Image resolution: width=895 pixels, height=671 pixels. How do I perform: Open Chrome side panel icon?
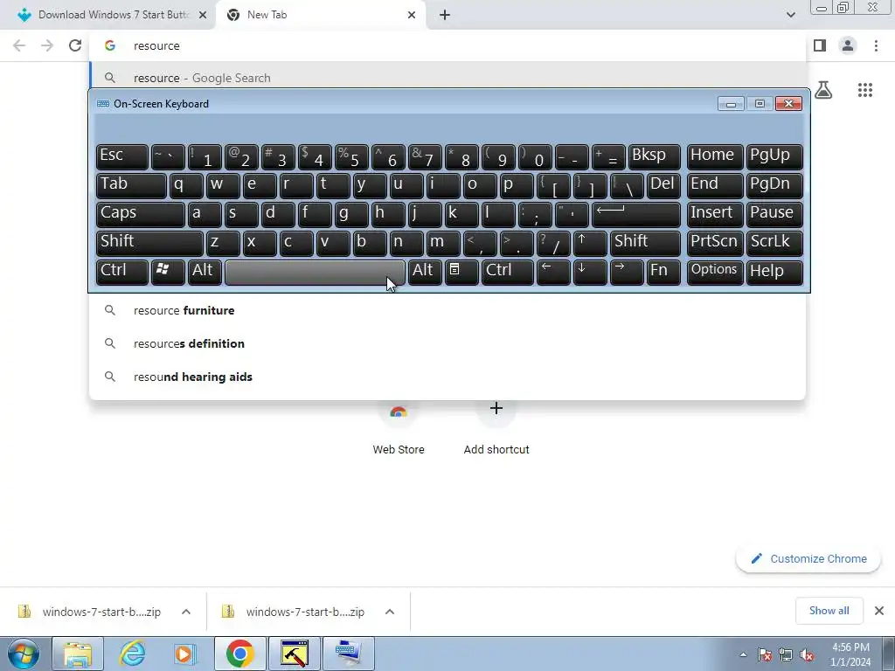[x=820, y=45]
